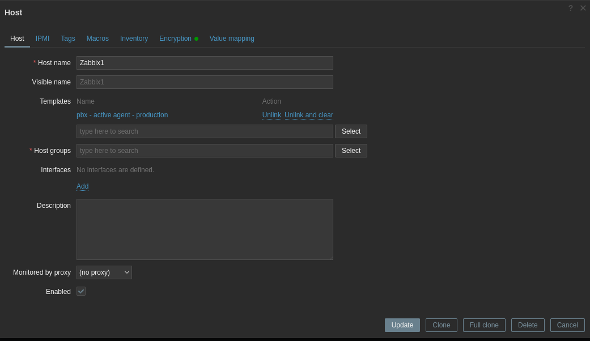Viewport: 590px width, 341px height.
Task: Clone the current host
Action: coord(441,325)
